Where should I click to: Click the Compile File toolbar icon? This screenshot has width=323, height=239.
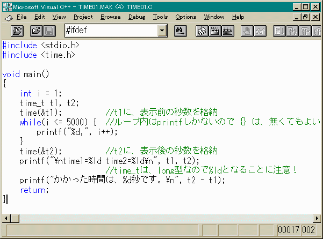click(202, 31)
